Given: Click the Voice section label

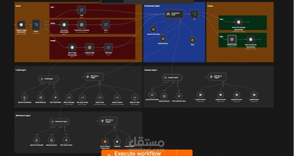Looking at the screenshot, I should 52,23.
